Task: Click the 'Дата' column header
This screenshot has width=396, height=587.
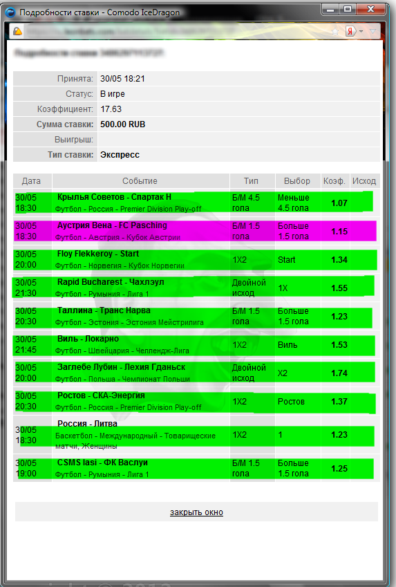Action: [31, 181]
